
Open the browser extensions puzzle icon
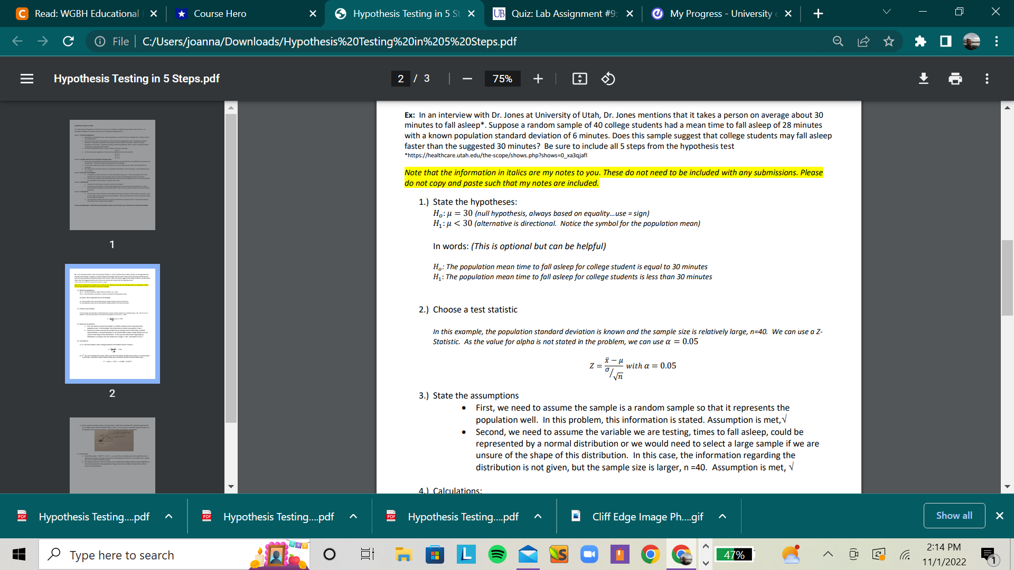pyautogui.click(x=921, y=41)
